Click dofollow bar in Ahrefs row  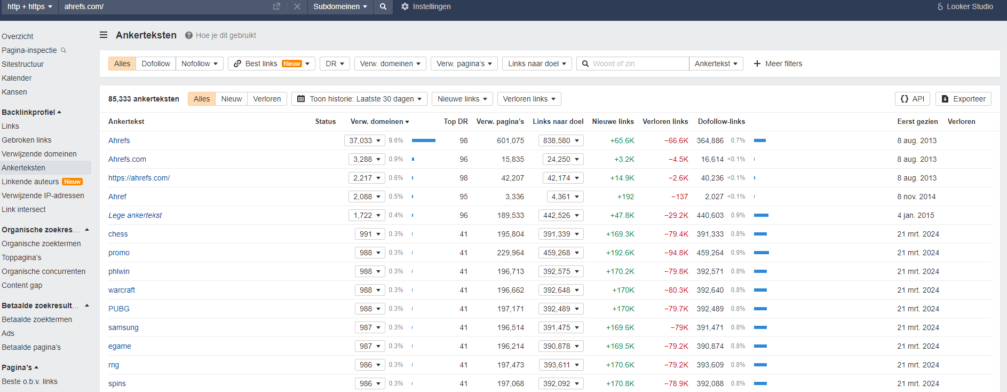(760, 140)
